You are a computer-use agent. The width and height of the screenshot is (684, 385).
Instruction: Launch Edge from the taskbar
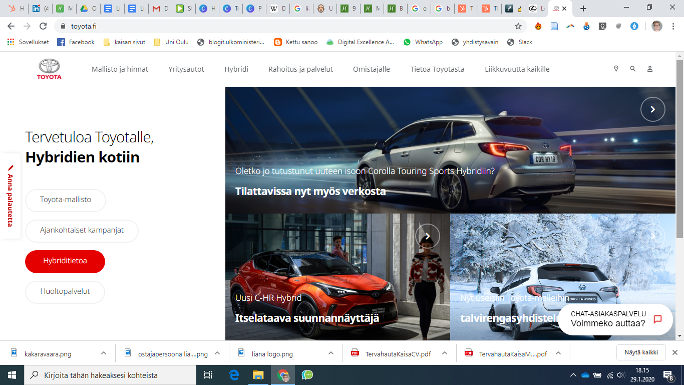point(234,375)
